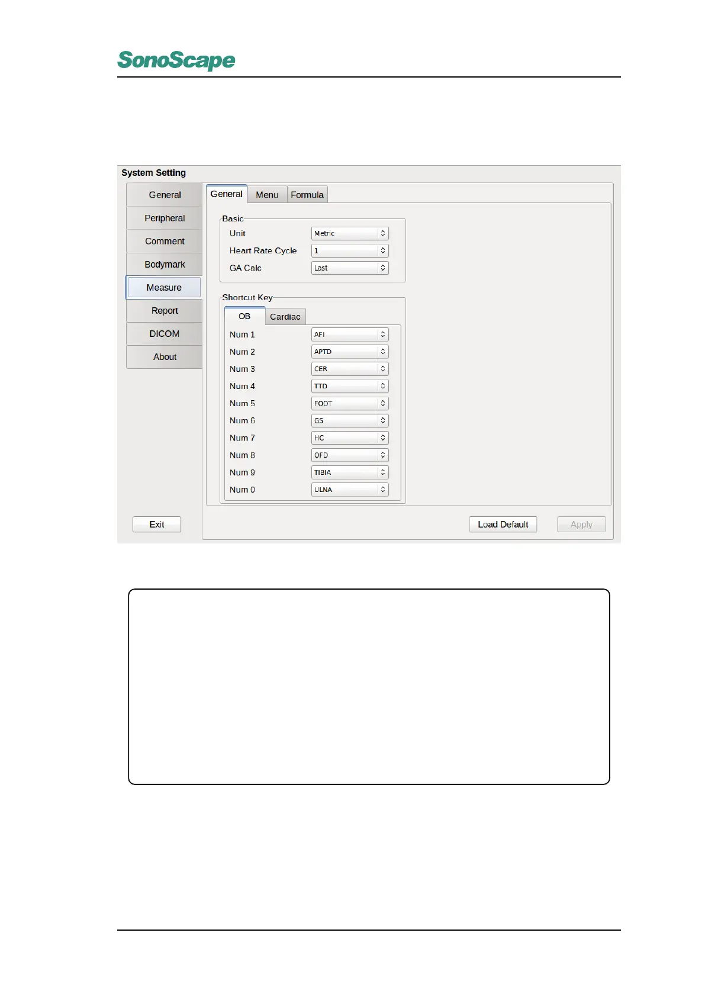705x997 pixels.
Task: Open the Num 4 dropdown showing TTD
Action: coord(350,386)
